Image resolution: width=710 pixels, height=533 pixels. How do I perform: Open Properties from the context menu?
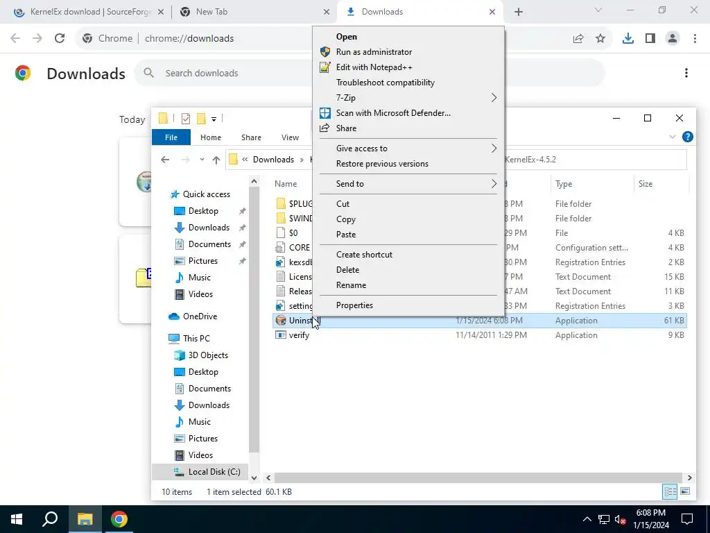coord(354,305)
